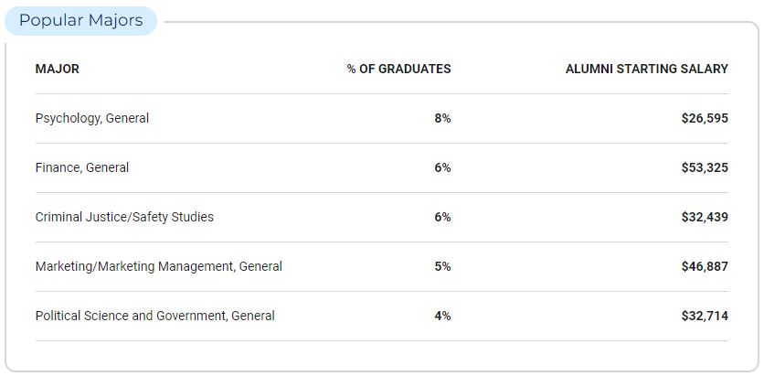Image resolution: width=764 pixels, height=376 pixels.
Task: Click Criminal Justice/Safety Studies major
Action: click(124, 217)
